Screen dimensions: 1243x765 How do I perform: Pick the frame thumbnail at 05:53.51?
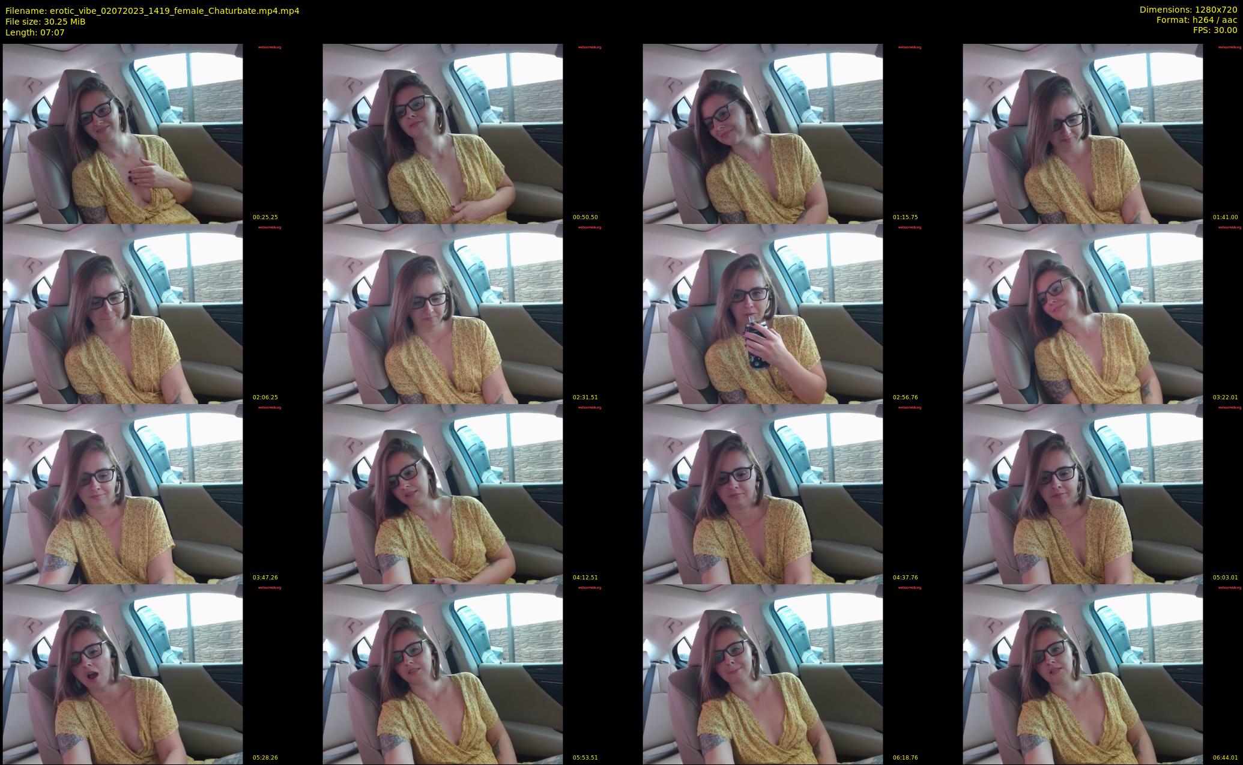click(x=443, y=674)
